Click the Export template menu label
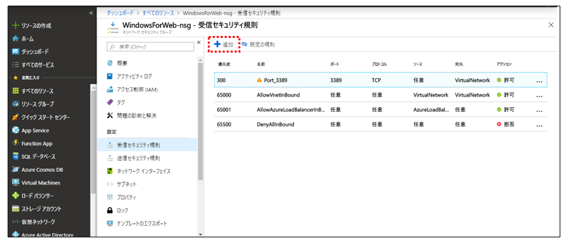 coord(142,224)
